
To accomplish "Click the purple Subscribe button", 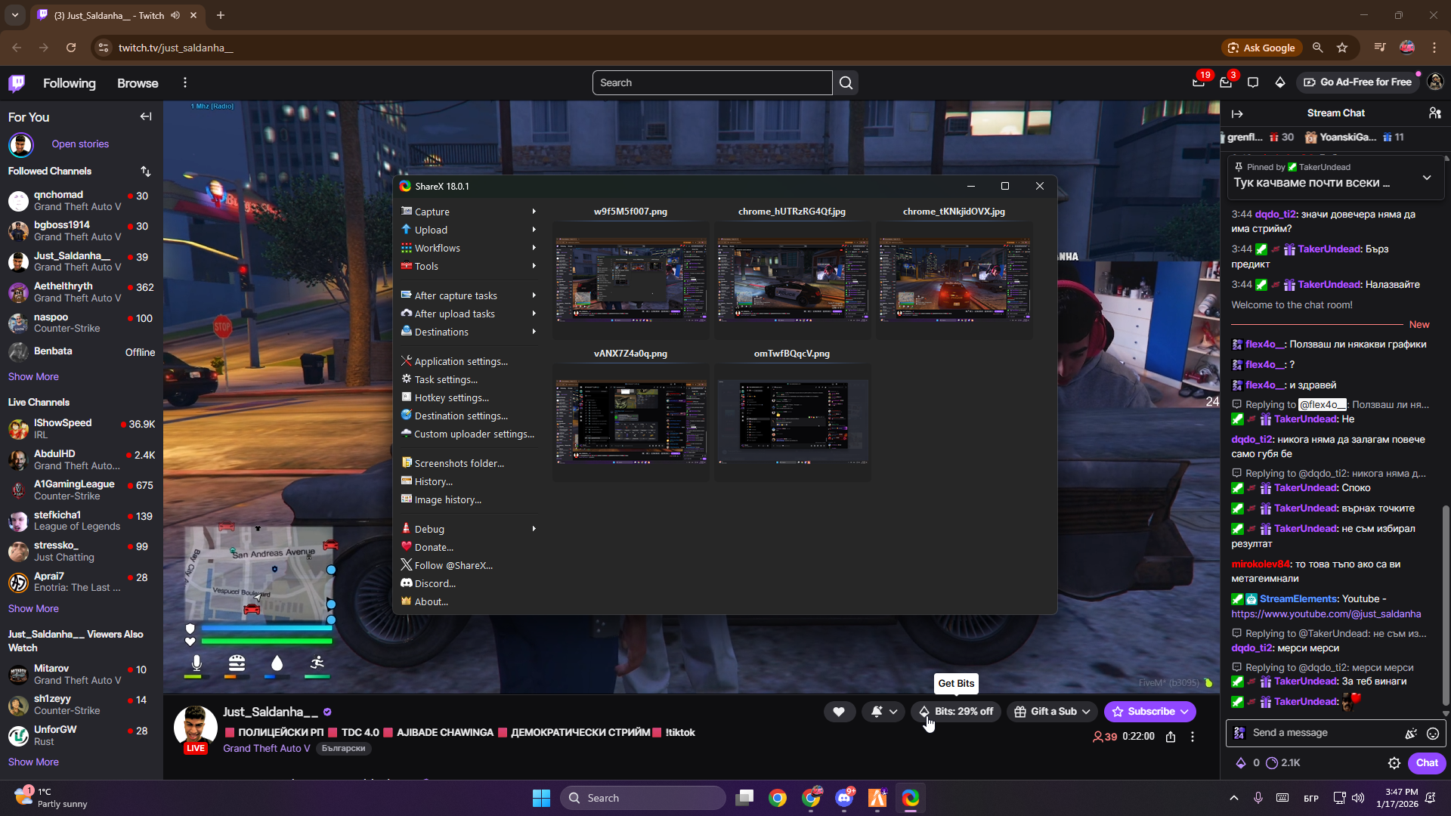I will [1149, 712].
